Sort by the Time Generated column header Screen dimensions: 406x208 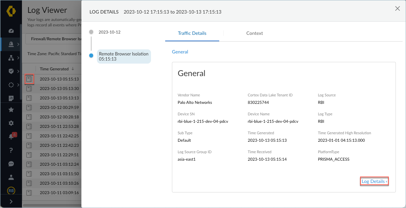pyautogui.click(x=54, y=69)
